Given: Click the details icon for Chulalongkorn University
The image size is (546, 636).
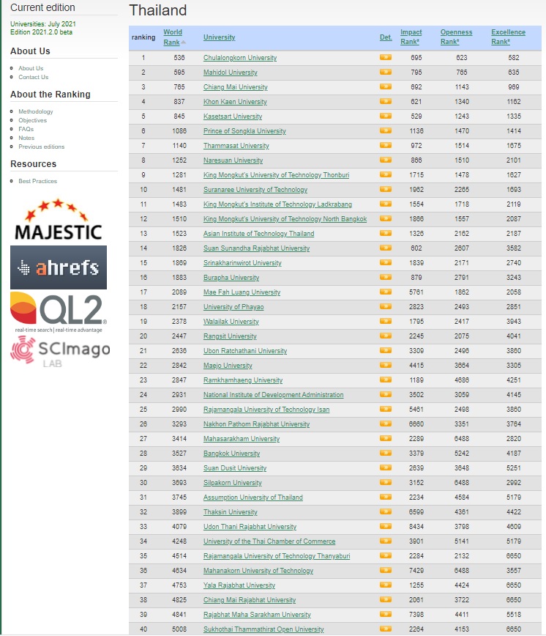Looking at the screenshot, I should coord(385,58).
